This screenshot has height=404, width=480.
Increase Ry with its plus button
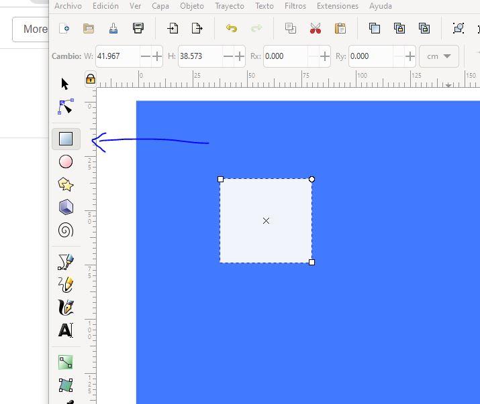(410, 56)
